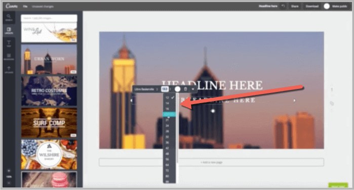The width and height of the screenshot is (354, 190).
Task: Click Add a new page button
Action: pyautogui.click(x=212, y=162)
